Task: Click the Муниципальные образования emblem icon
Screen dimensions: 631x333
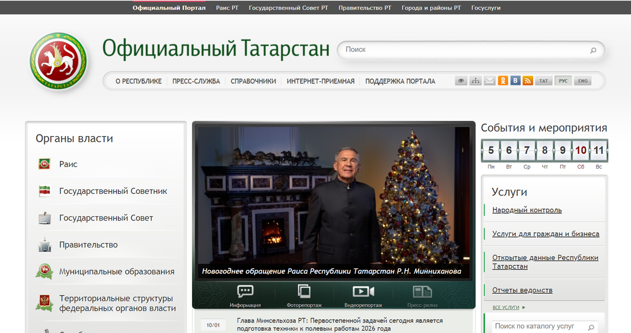Action: [x=44, y=272]
